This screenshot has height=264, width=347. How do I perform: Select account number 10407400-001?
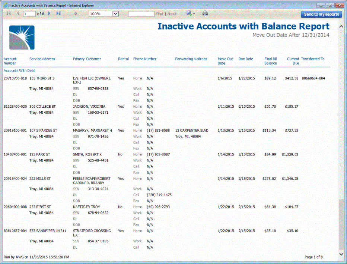15,154
